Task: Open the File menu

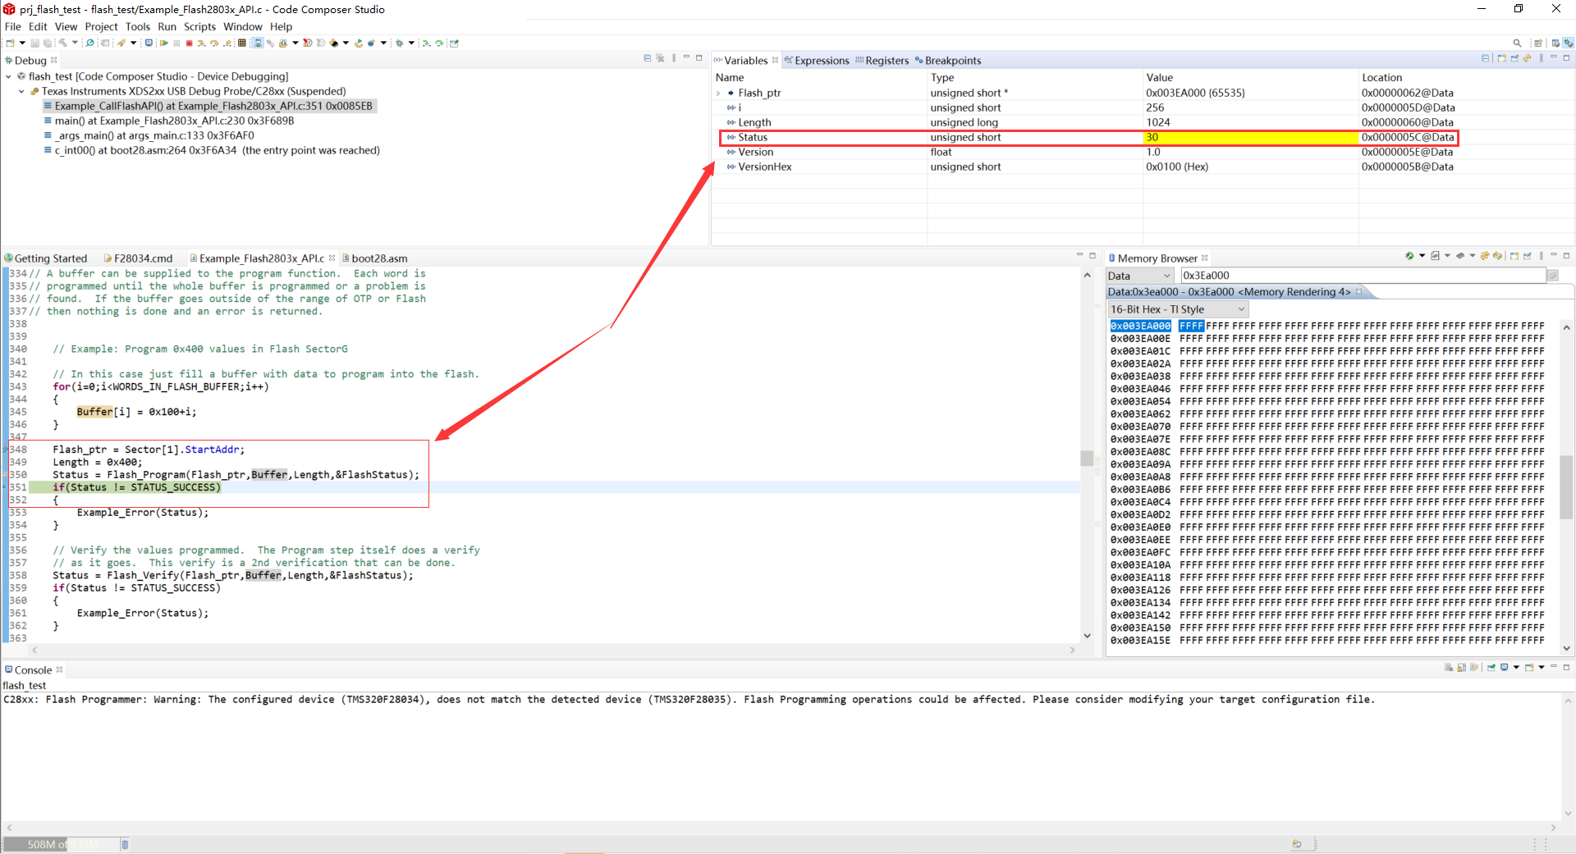Action: tap(12, 26)
